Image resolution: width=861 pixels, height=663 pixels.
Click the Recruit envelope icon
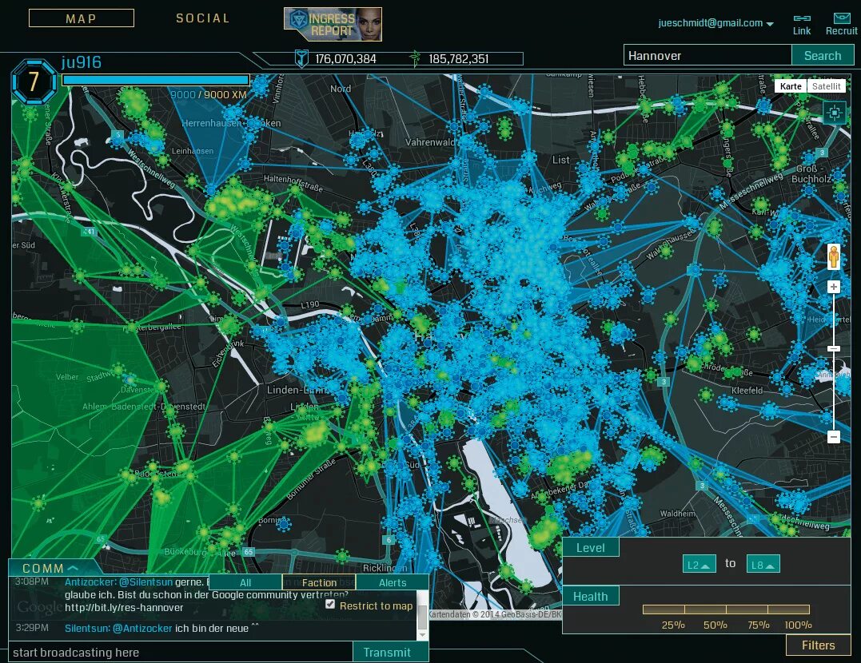tap(841, 25)
